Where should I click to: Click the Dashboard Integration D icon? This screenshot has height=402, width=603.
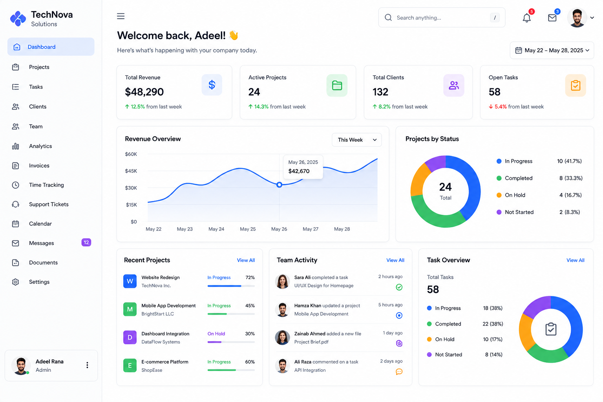(130, 338)
